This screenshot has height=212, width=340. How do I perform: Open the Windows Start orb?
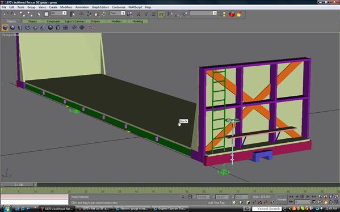pos(7,209)
